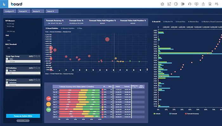Switch to '2) Market Bubbles' tab
This screenshot has width=222, height=126.
(x=68, y=28)
